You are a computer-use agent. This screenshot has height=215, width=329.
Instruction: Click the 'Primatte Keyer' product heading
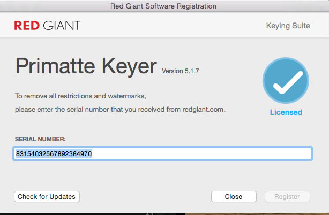(86, 66)
